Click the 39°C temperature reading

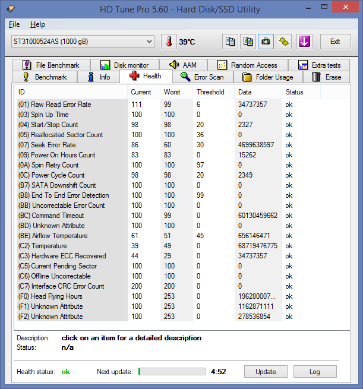point(187,42)
